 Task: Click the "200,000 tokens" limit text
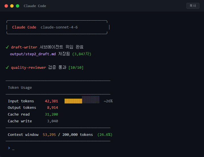coord(78,135)
